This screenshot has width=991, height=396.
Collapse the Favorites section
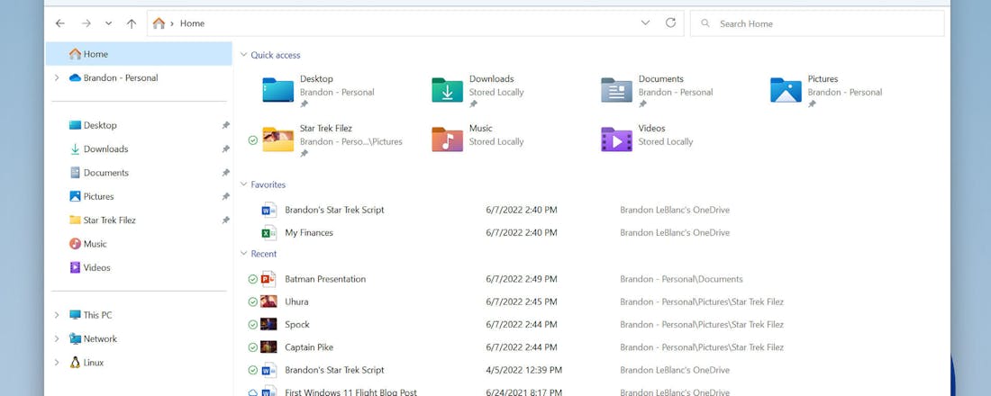(x=243, y=184)
